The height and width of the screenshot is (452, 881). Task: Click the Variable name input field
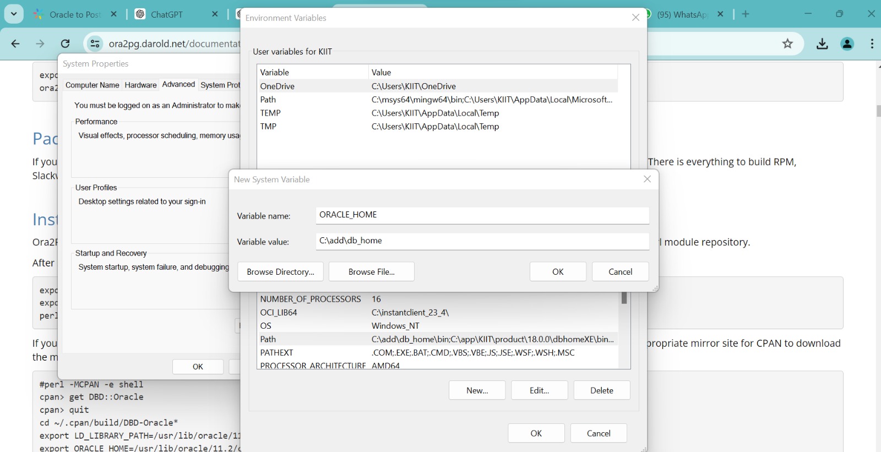click(482, 215)
